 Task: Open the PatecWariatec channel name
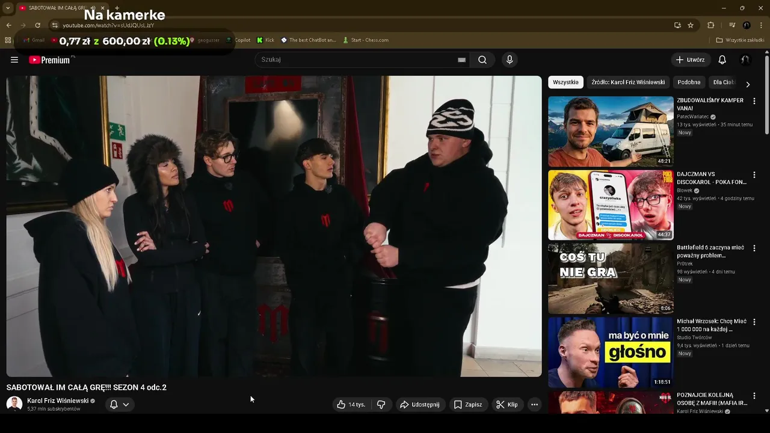coord(693,117)
